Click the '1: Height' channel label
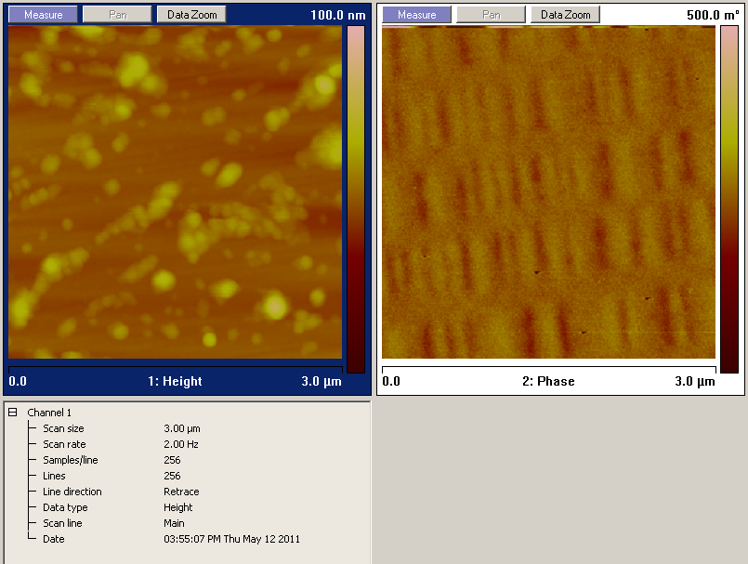 175,381
